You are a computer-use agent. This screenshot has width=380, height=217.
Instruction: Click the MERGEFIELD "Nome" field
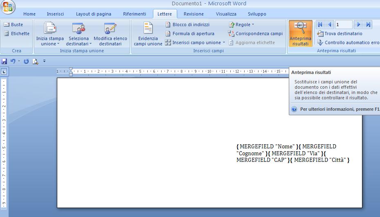267,146
